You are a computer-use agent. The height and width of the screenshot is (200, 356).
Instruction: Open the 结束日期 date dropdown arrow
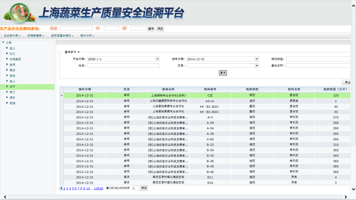click(x=257, y=59)
